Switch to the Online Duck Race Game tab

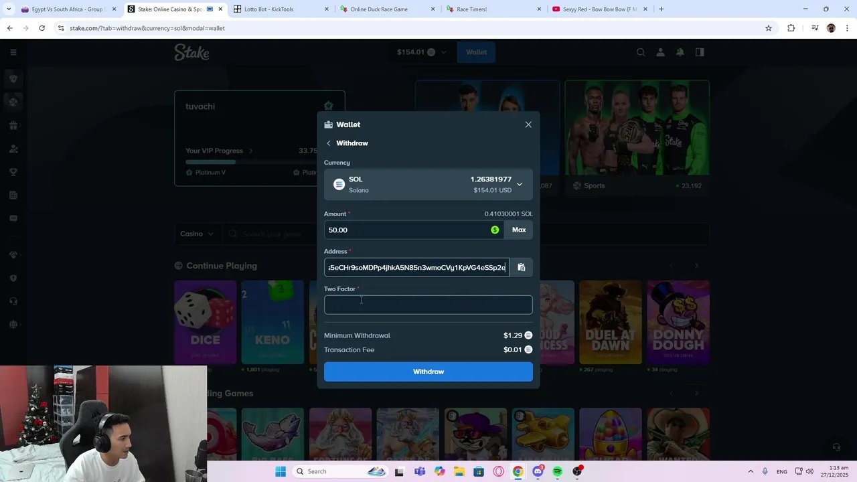coord(387,9)
